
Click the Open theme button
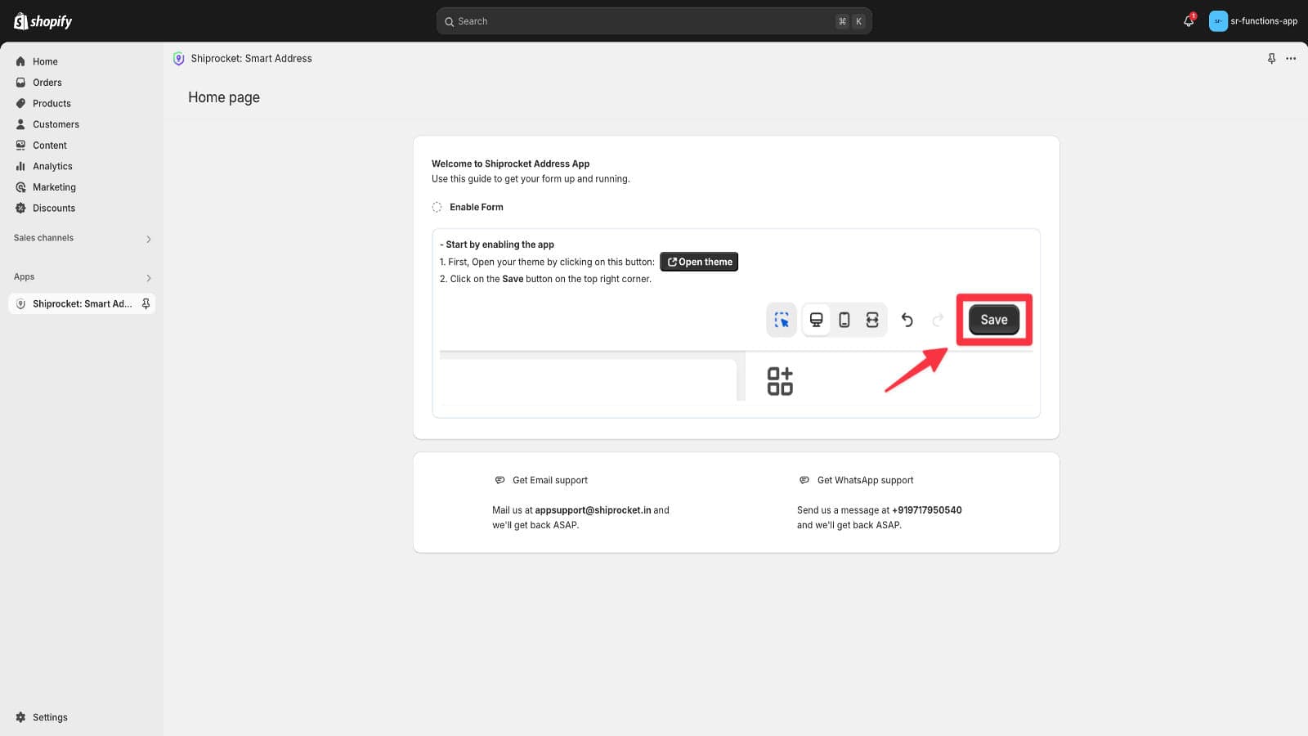click(699, 262)
